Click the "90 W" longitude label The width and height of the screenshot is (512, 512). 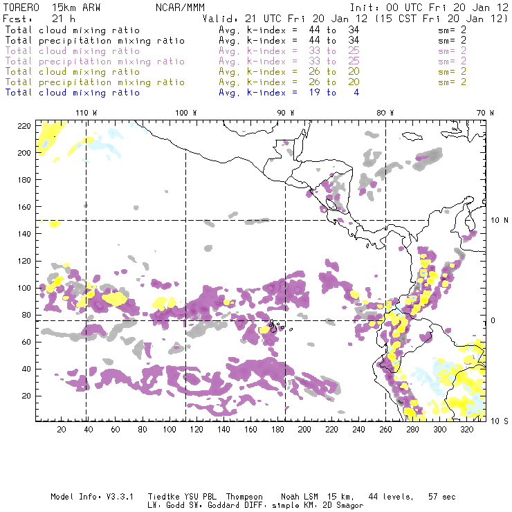click(x=286, y=113)
